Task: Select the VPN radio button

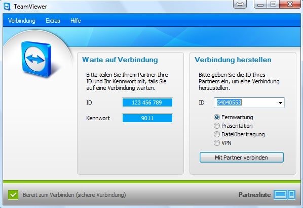Action: coord(217,143)
